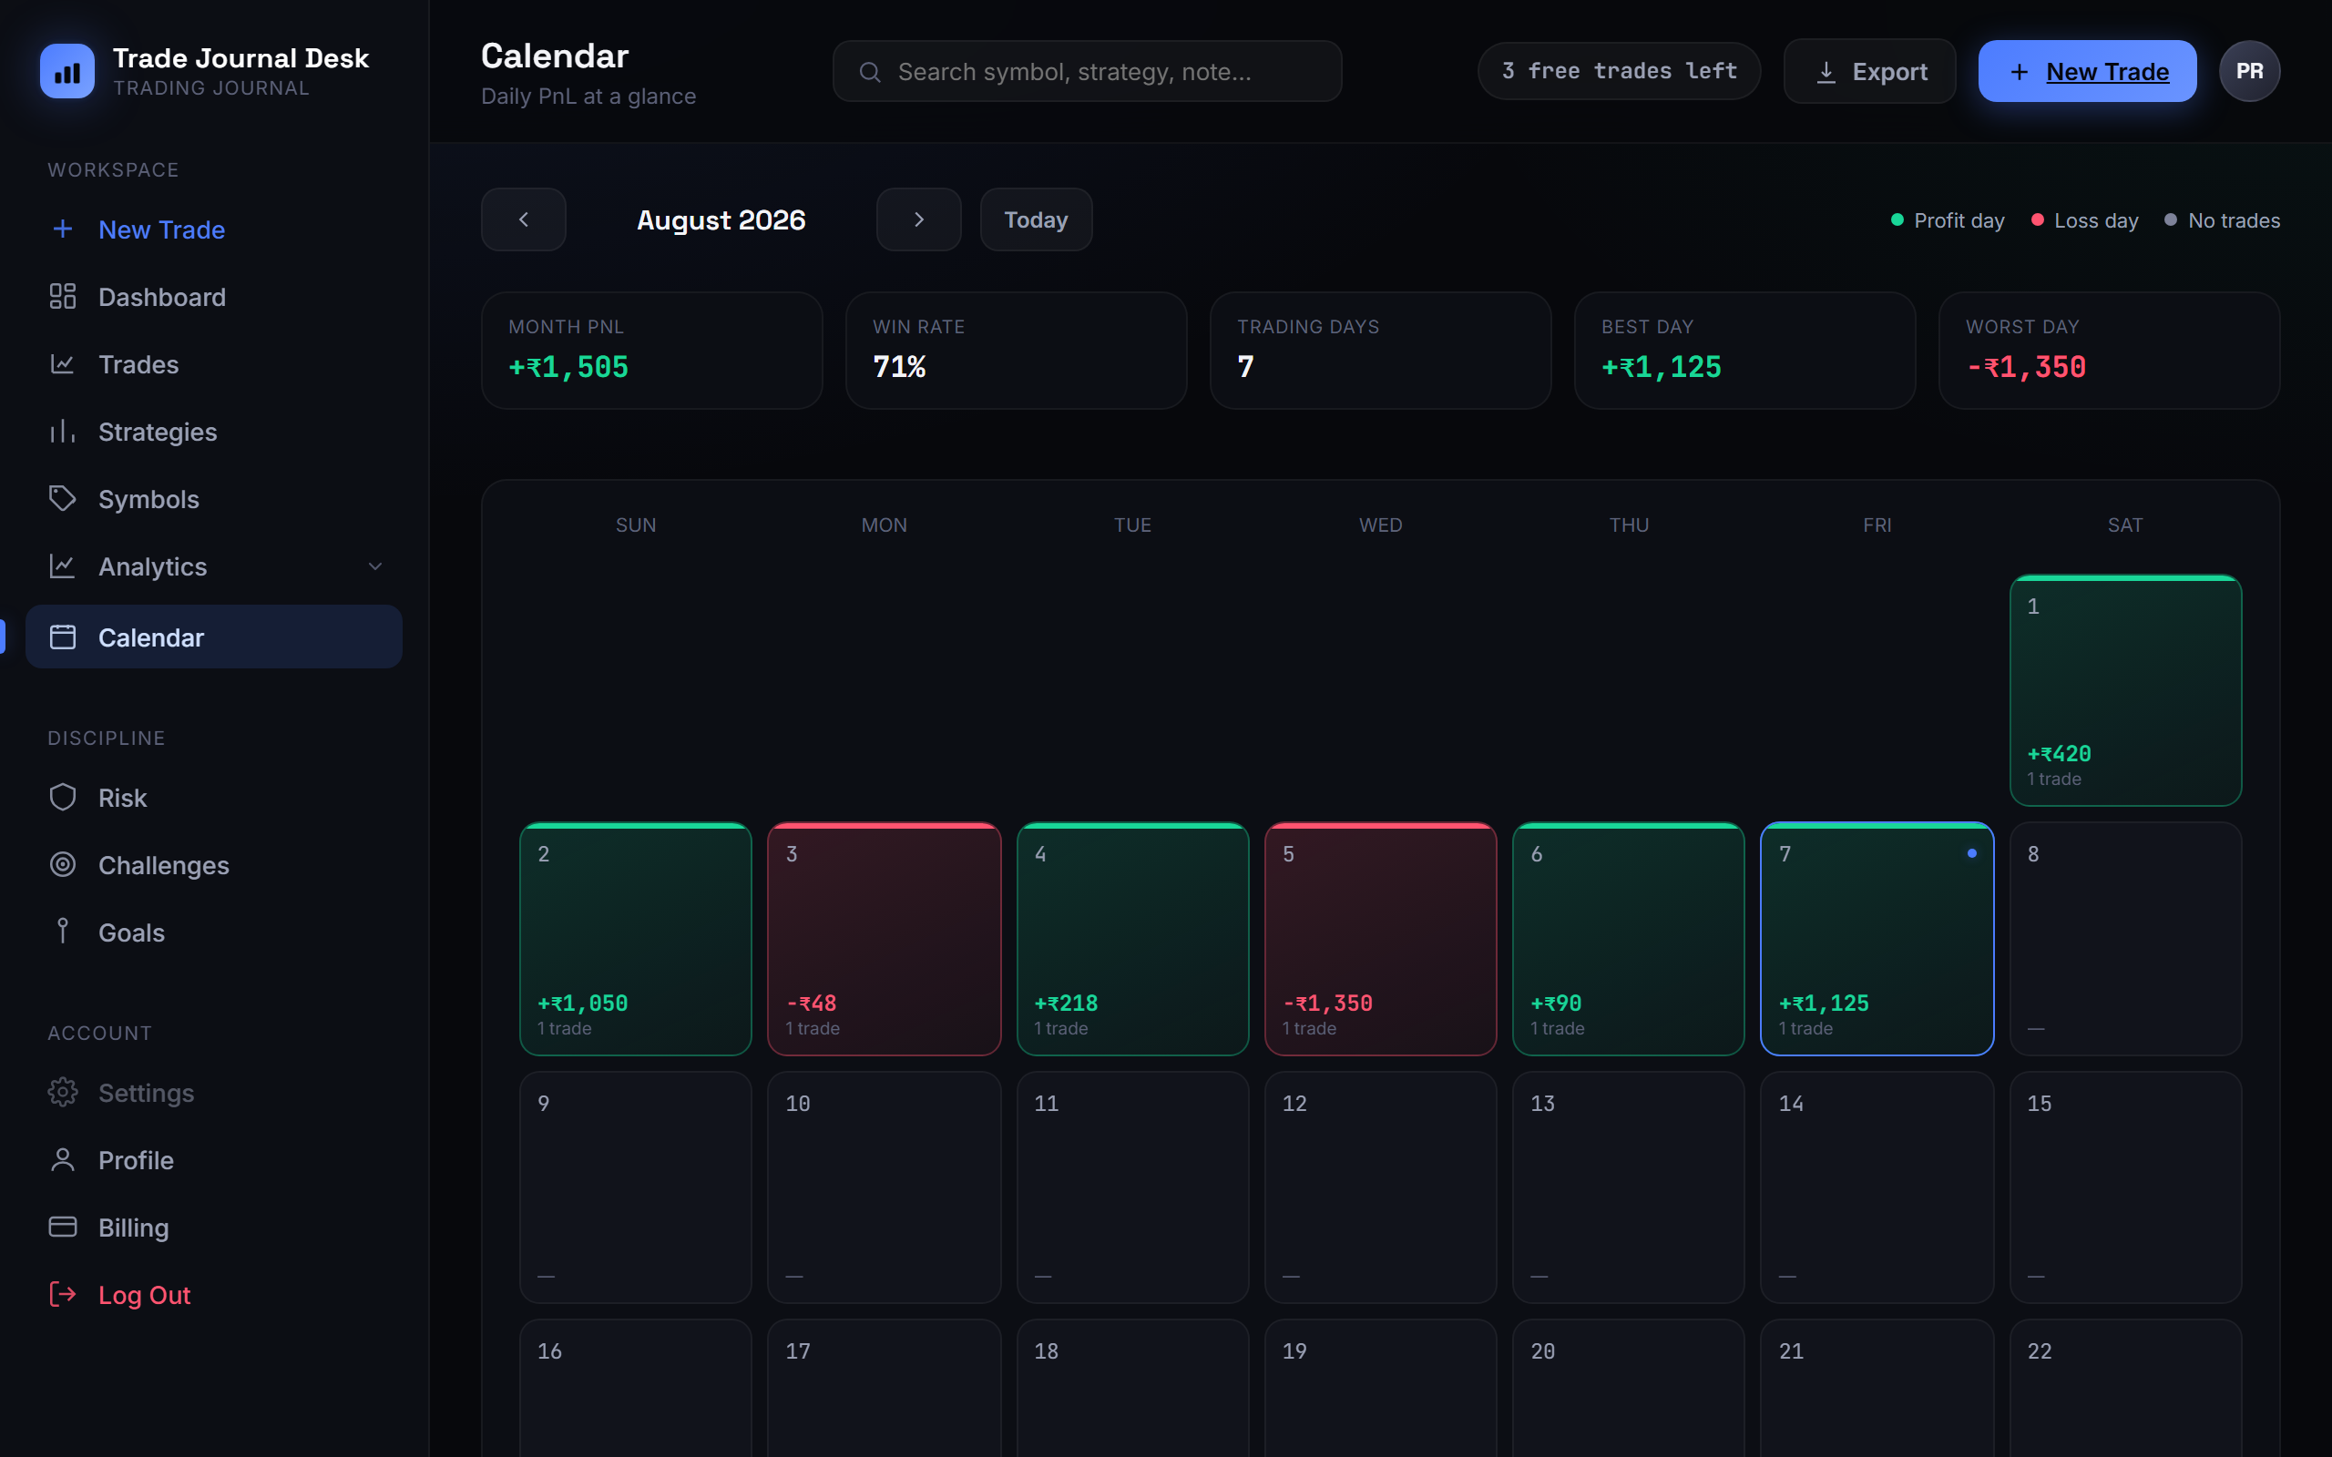Click the Strategies bars icon
The width and height of the screenshot is (2332, 1457).
(x=63, y=432)
